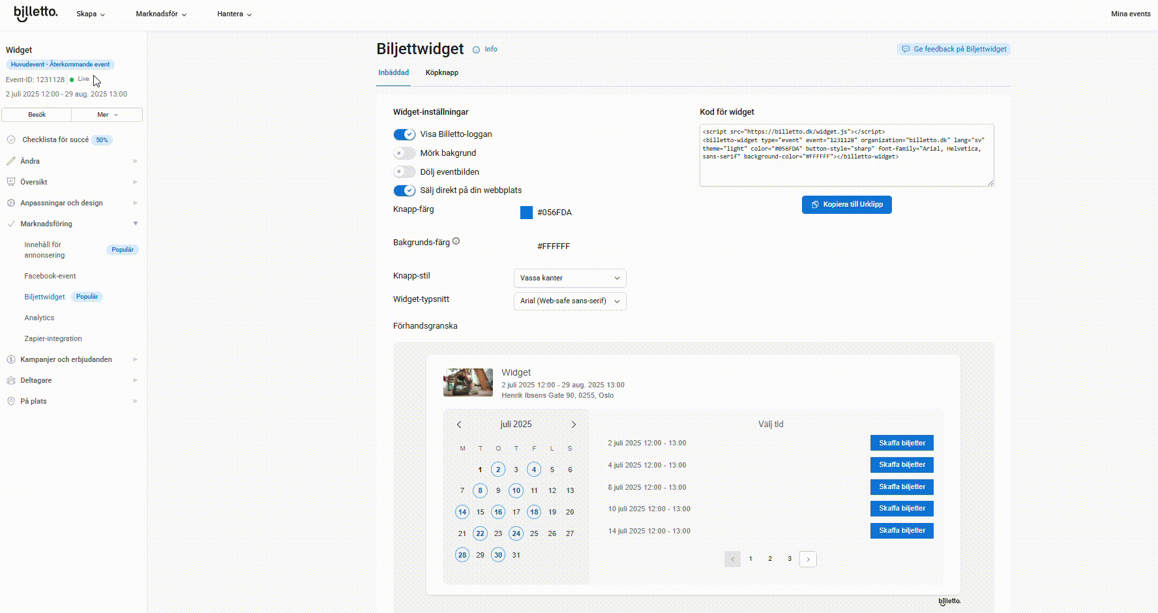Click the blue Knapp-färg color swatch

pos(526,213)
